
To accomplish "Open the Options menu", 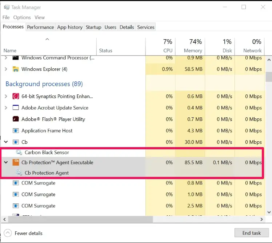I will point(22,17).
